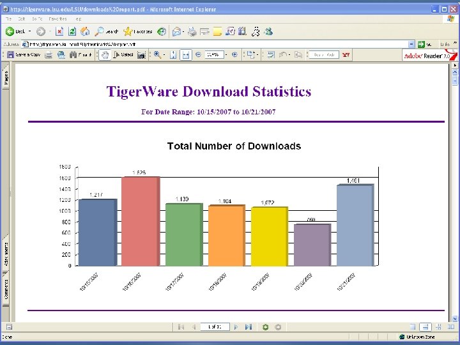
Task: Click the Email PDF globe icon
Action: click(x=61, y=55)
